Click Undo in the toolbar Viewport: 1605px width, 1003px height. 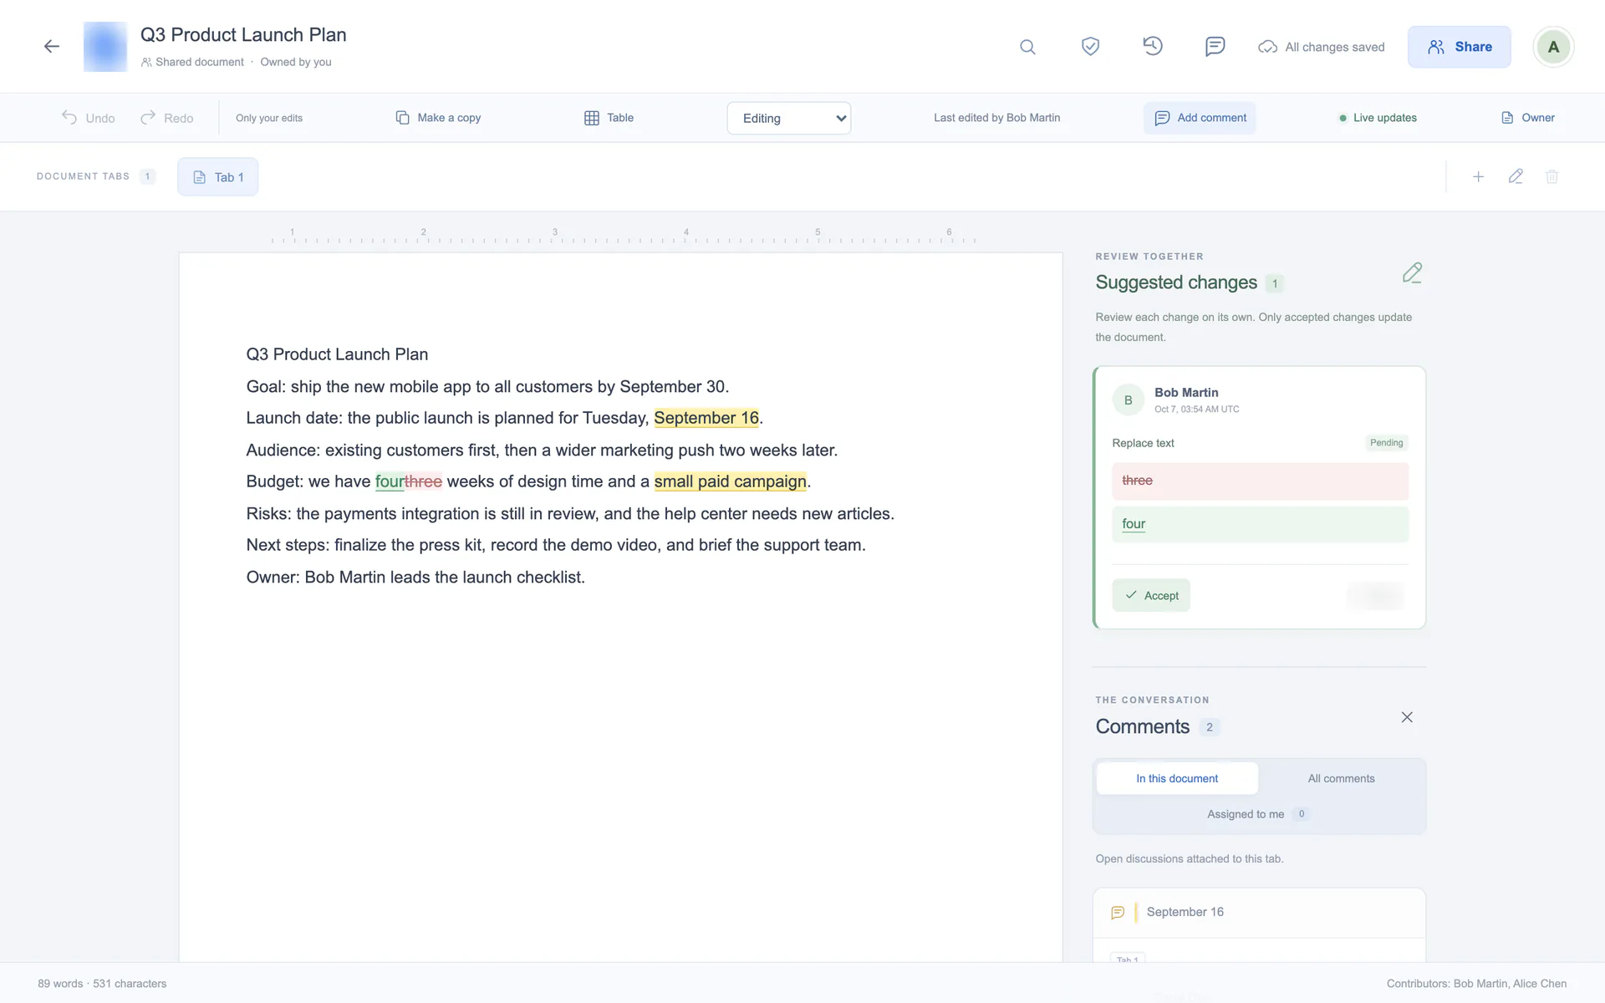point(89,118)
